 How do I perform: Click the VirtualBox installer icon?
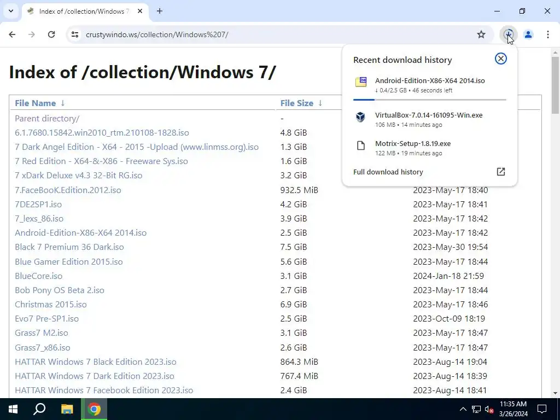click(361, 117)
